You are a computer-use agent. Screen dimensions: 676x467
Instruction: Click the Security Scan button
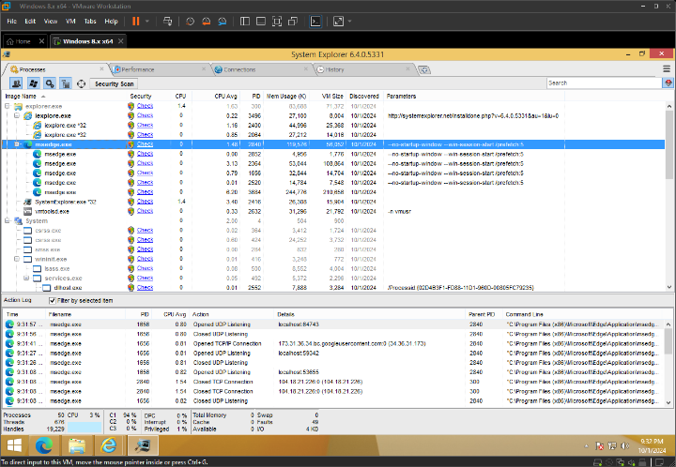click(115, 84)
